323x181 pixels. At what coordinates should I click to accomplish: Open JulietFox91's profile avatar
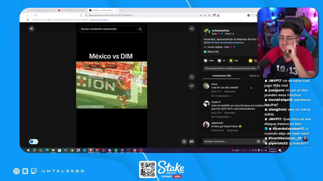point(206,124)
